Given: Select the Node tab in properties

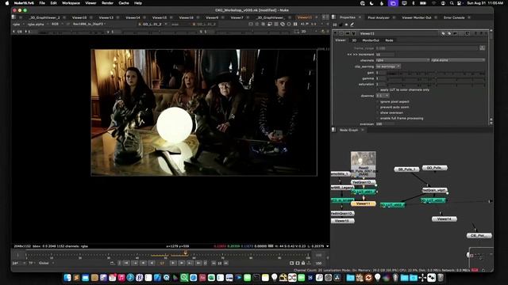Looking at the screenshot, I should click(x=389, y=40).
